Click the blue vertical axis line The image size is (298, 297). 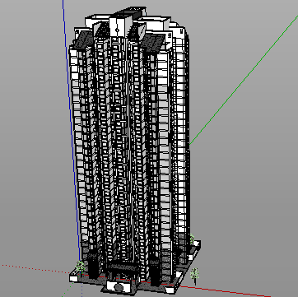click(72, 129)
